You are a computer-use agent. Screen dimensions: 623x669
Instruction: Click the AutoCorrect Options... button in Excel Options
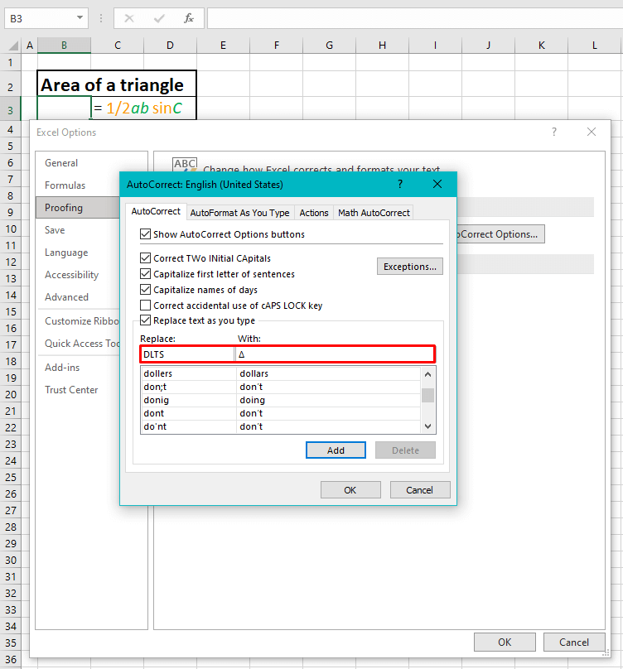click(501, 233)
